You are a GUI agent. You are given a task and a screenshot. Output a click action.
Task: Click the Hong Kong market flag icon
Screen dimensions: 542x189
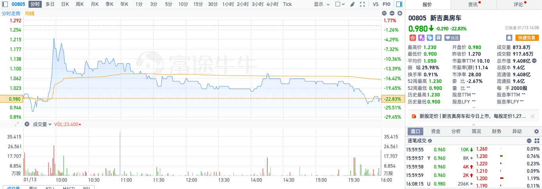click(412, 38)
